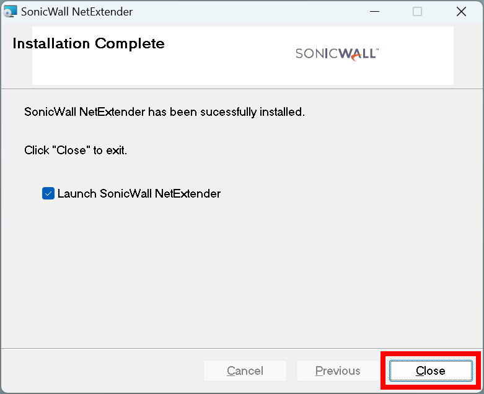484x394 pixels.
Task: Close the window with the title bar X
Action: 461,12
